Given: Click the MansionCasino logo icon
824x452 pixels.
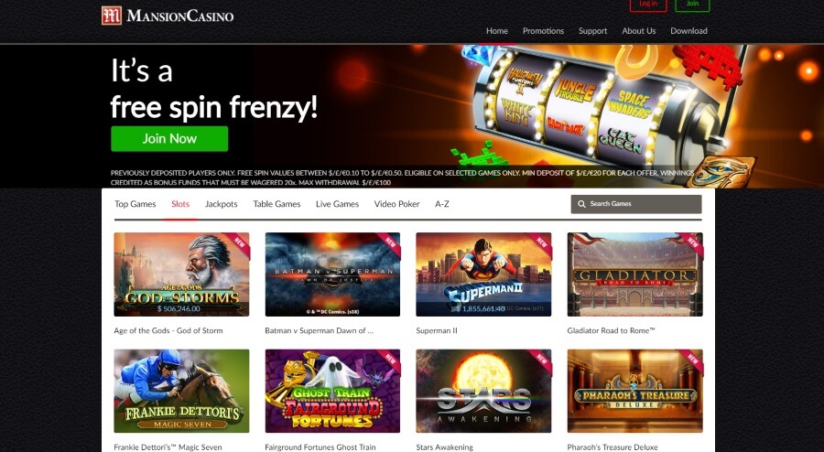Looking at the screenshot, I should click(x=112, y=16).
